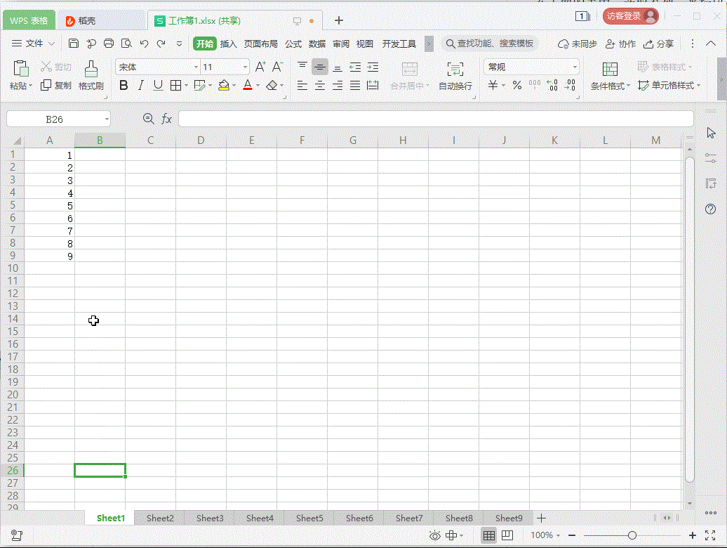Click the zoom slider handle
The image size is (727, 548).
click(x=632, y=535)
